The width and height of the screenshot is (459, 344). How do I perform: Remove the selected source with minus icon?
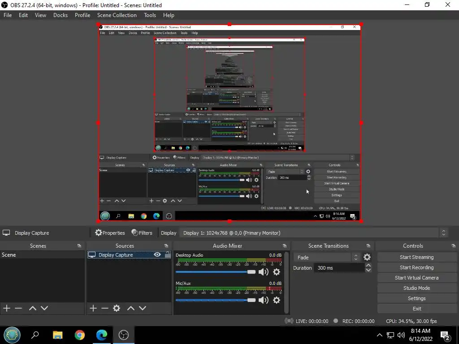(105, 308)
